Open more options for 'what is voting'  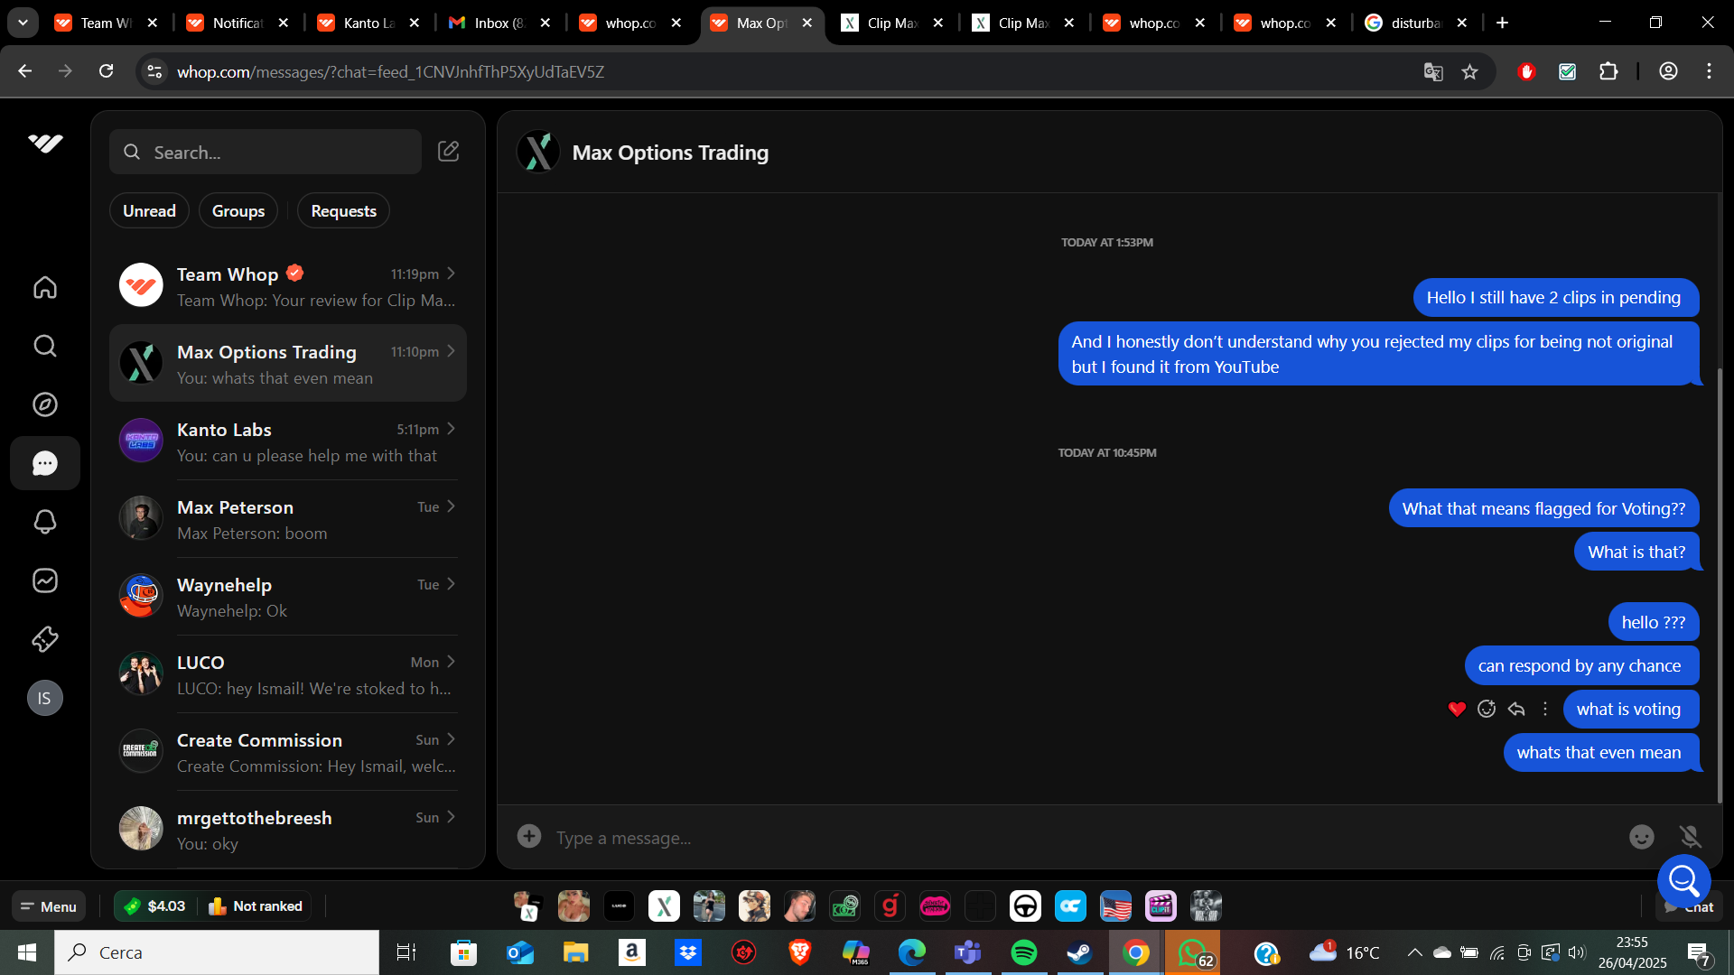point(1545,709)
